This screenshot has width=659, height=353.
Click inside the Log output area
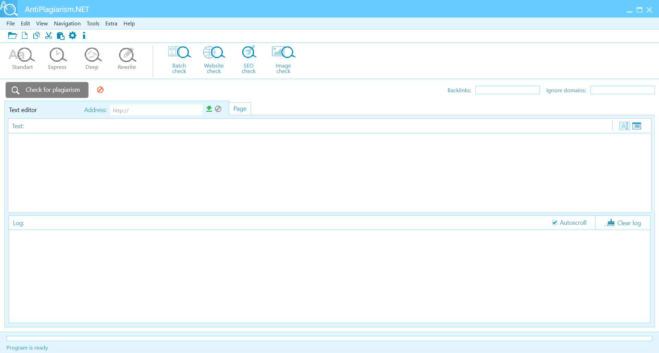pyautogui.click(x=329, y=276)
